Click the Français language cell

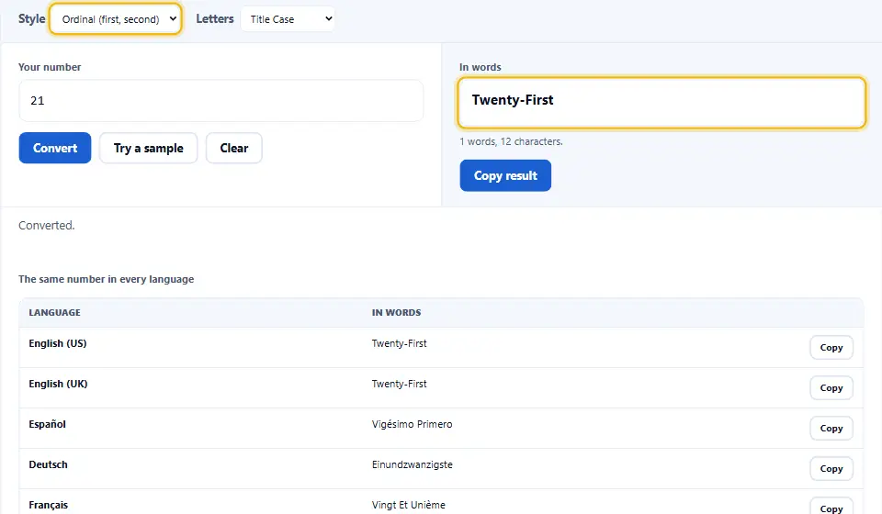[48, 505]
